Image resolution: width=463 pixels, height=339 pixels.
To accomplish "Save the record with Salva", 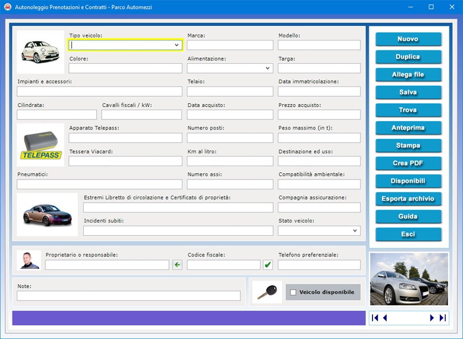I will 408,92.
